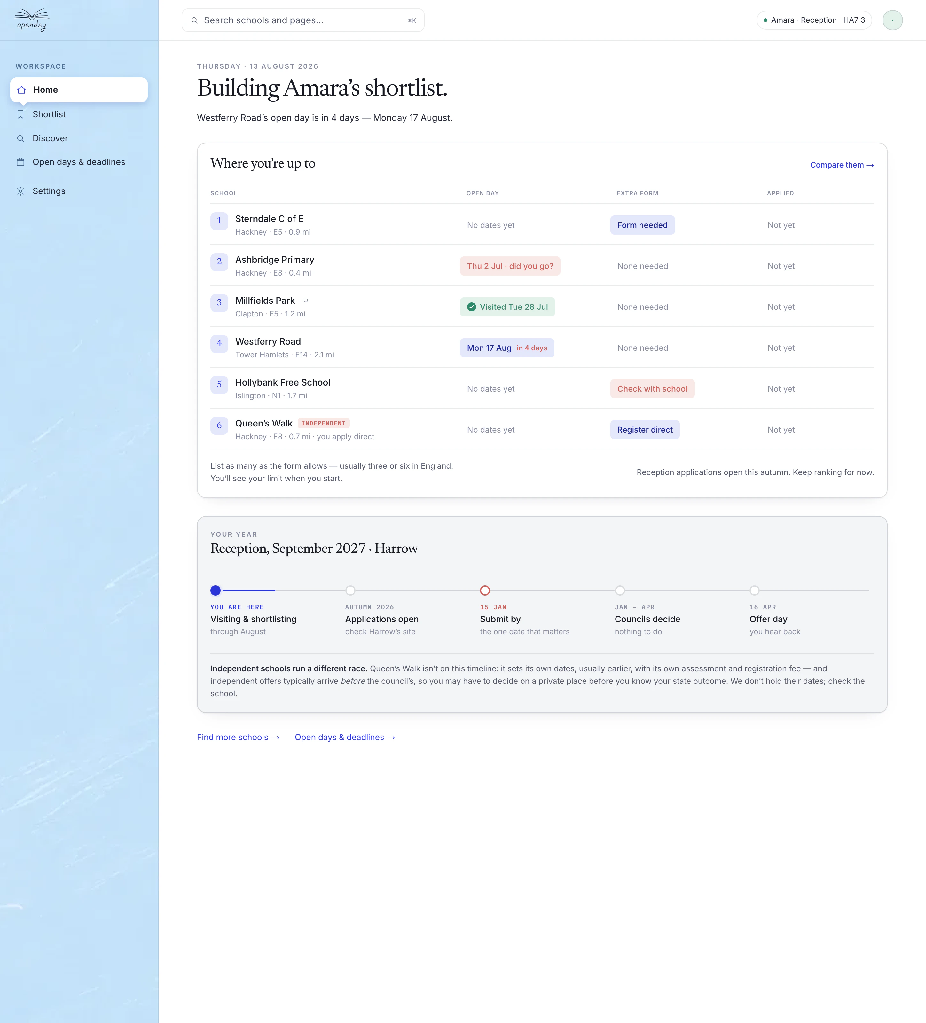Open the Home menu item
Image resolution: width=926 pixels, height=1023 pixels.
coord(79,90)
